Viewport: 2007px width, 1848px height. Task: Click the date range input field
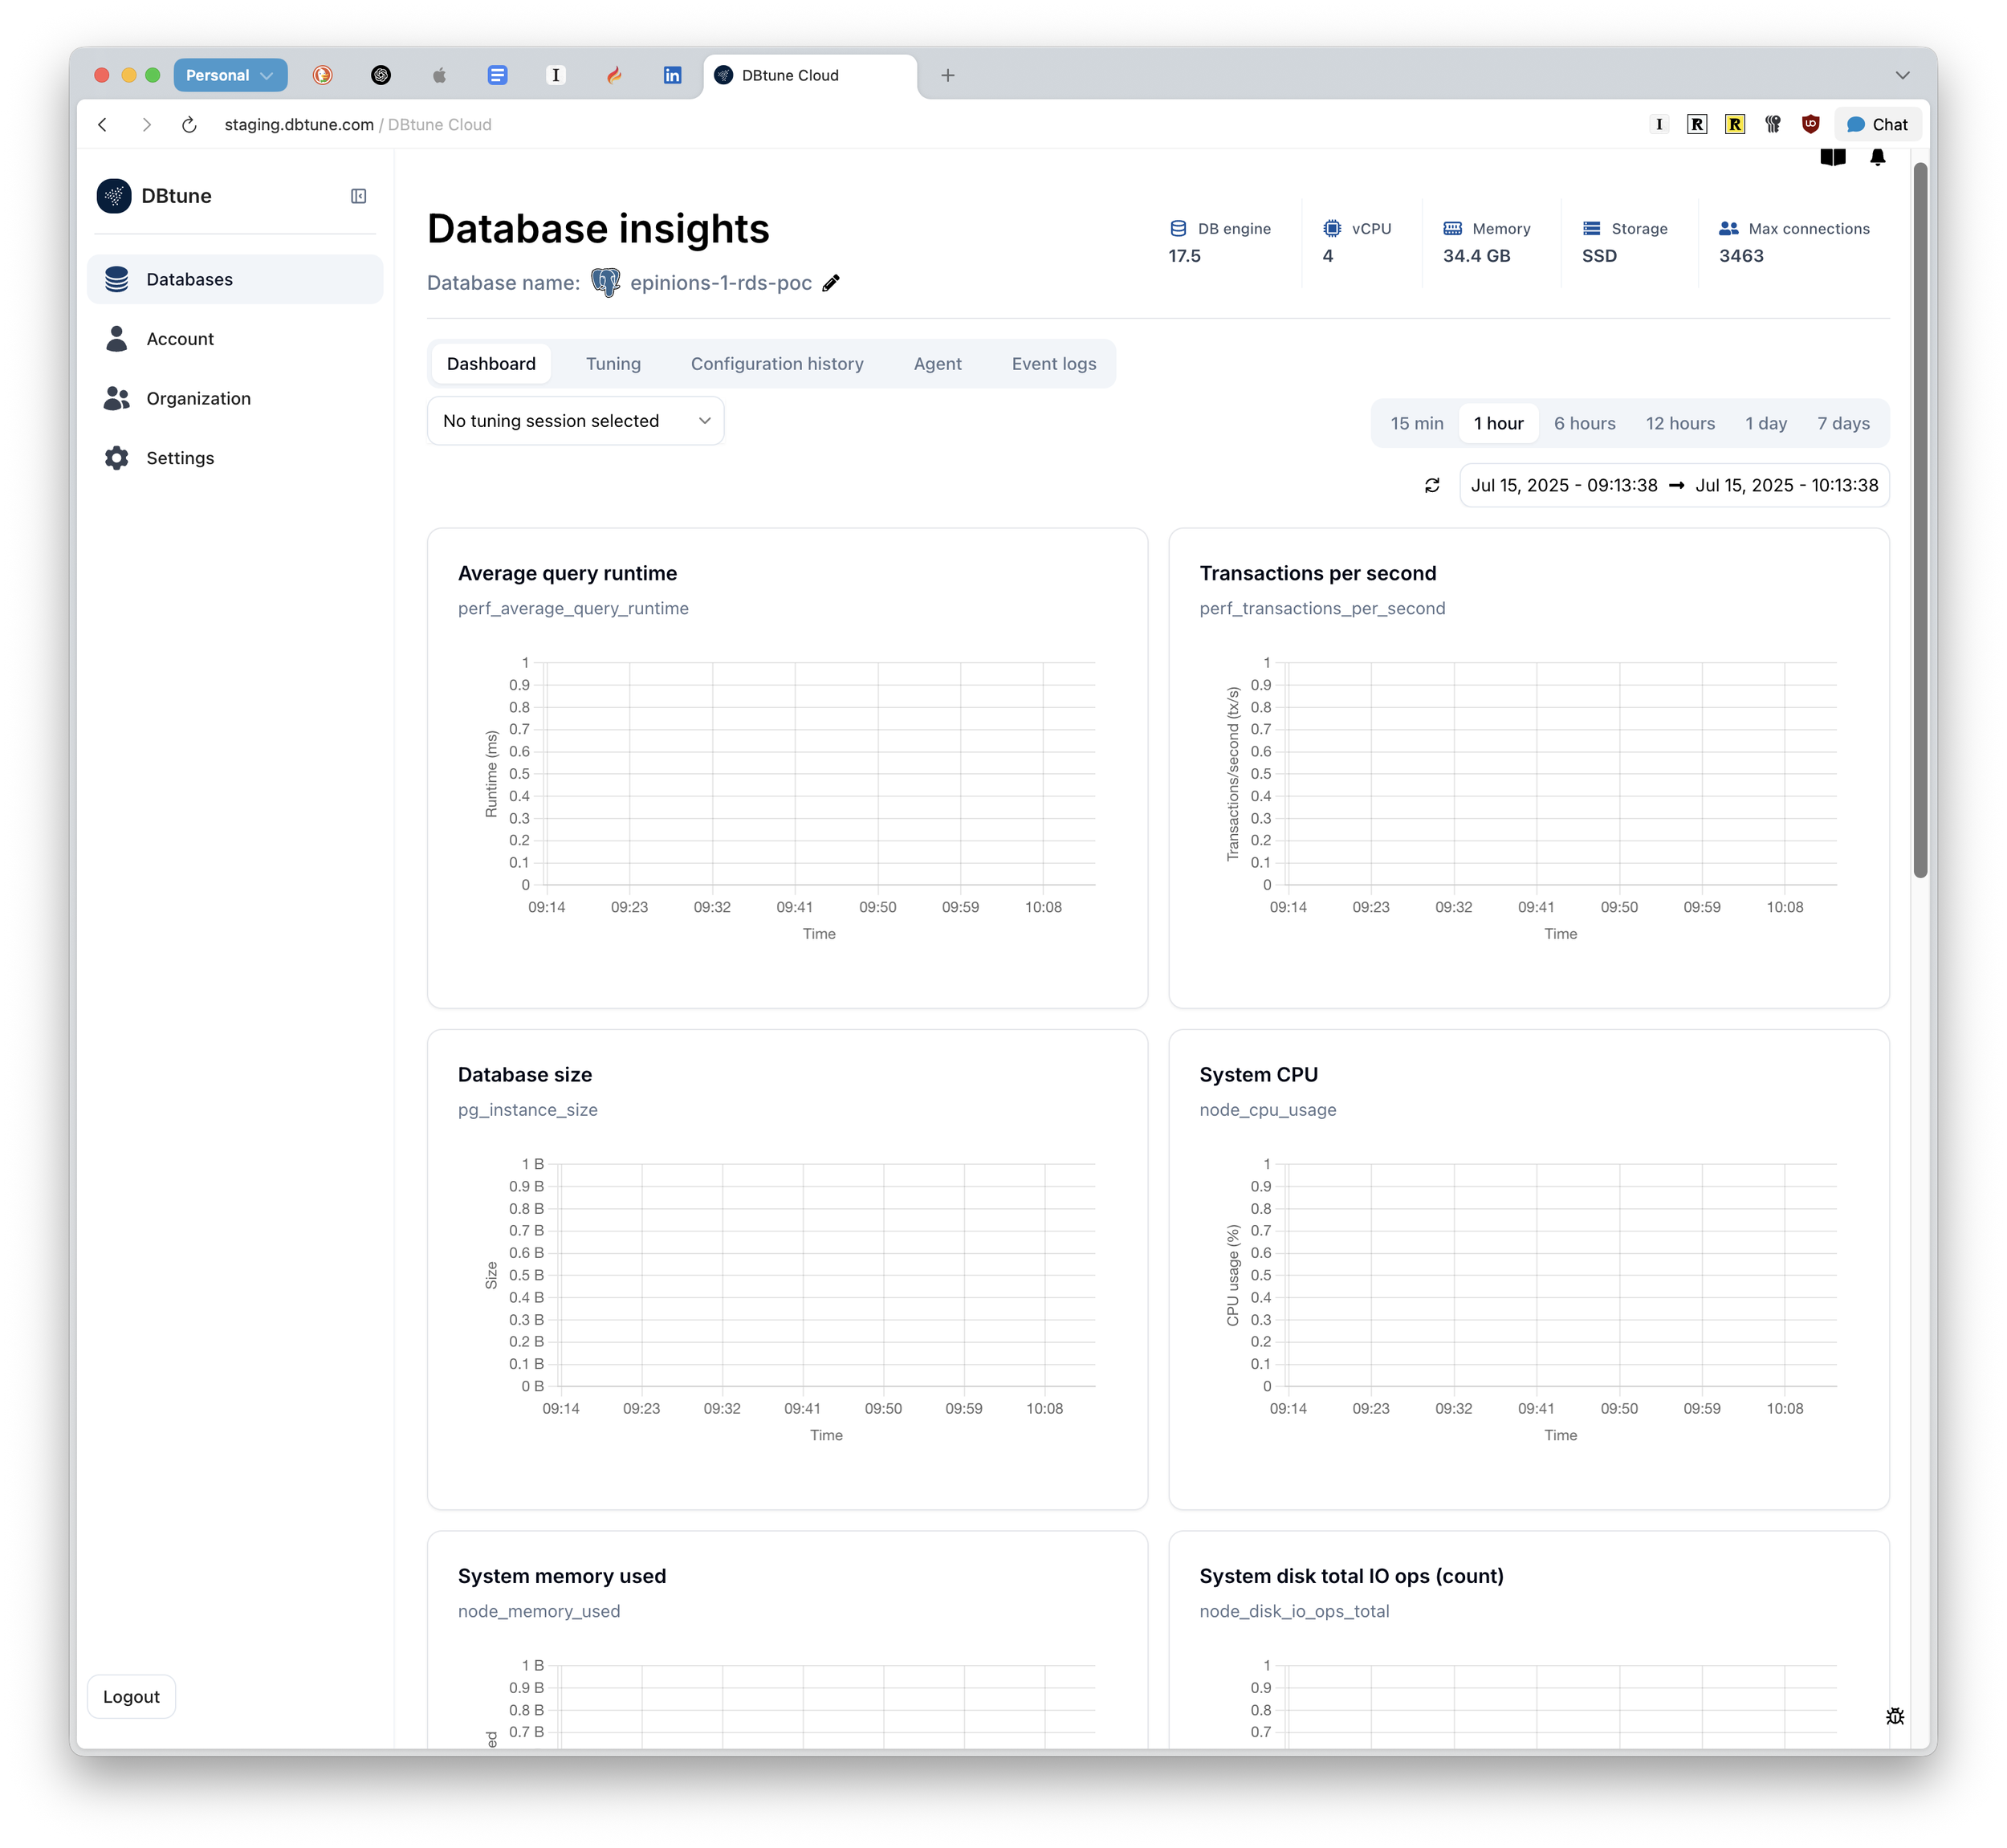pos(1673,485)
